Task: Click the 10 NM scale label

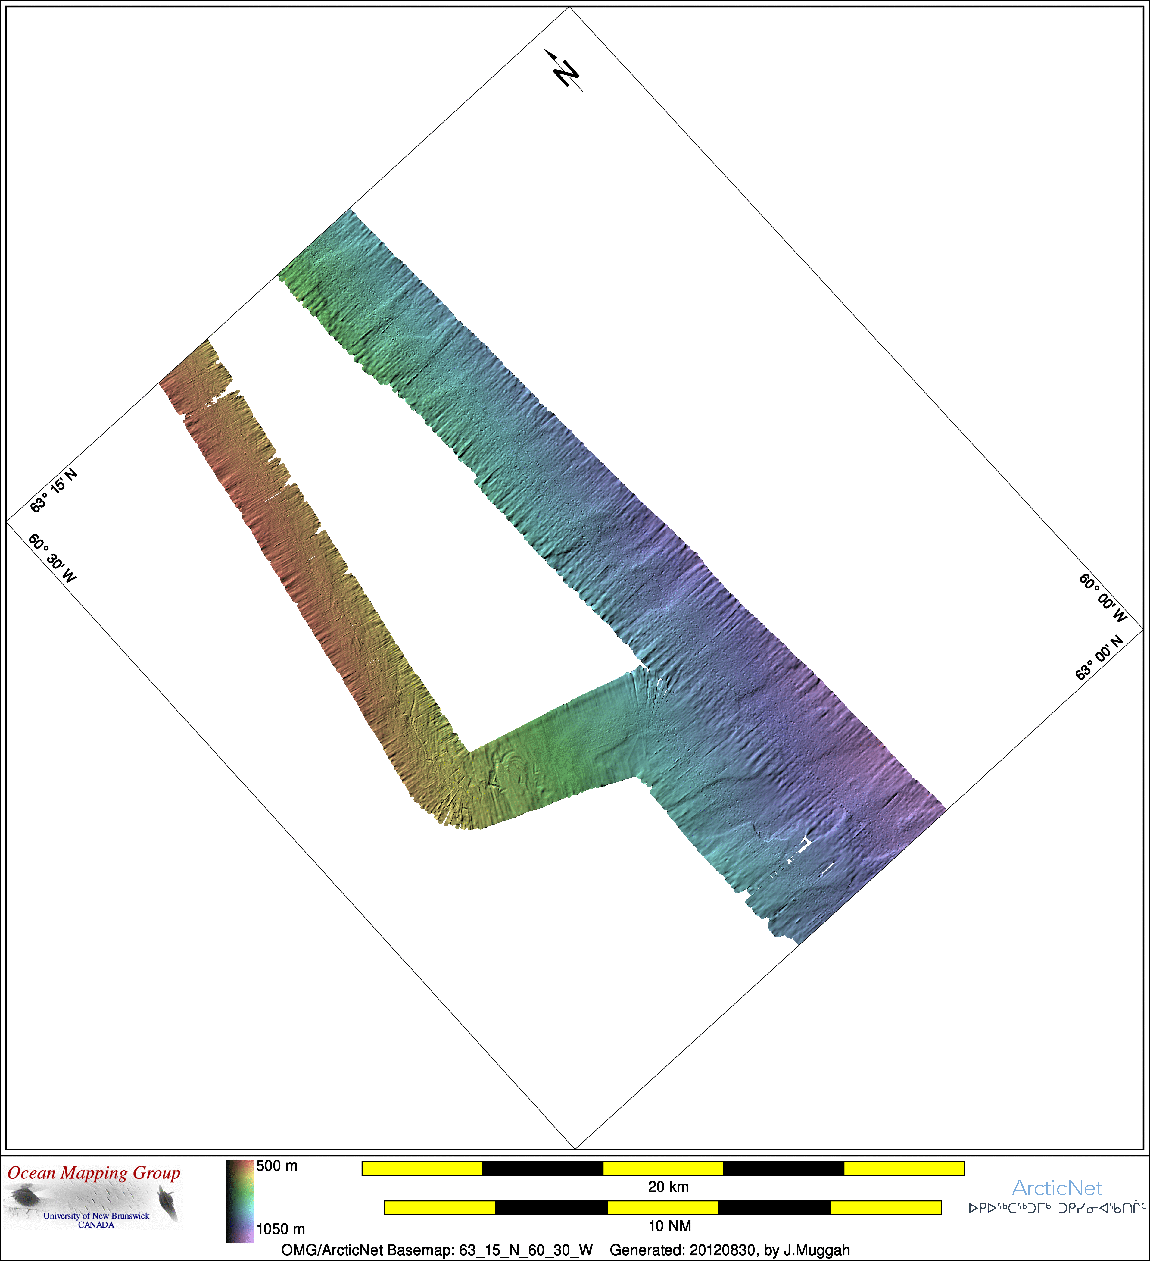Action: tap(669, 1226)
